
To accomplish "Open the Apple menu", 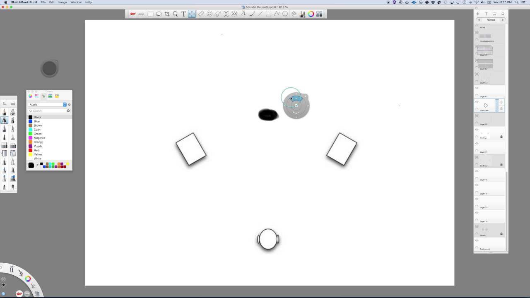I will point(5,2).
